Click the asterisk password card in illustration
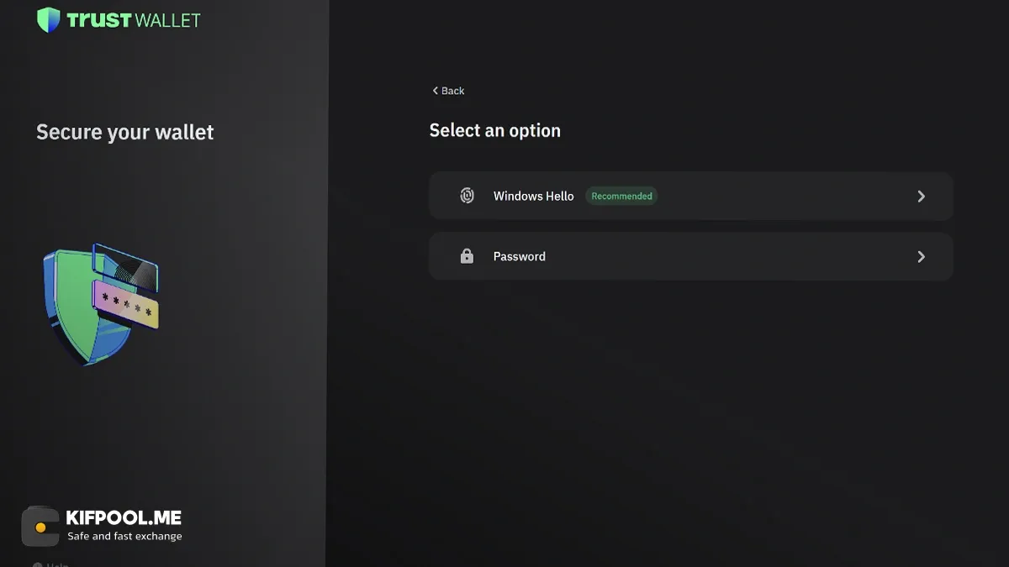Viewport: 1009px width, 567px height. click(126, 304)
